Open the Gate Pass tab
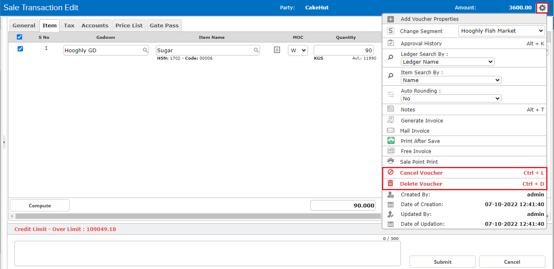 [164, 25]
